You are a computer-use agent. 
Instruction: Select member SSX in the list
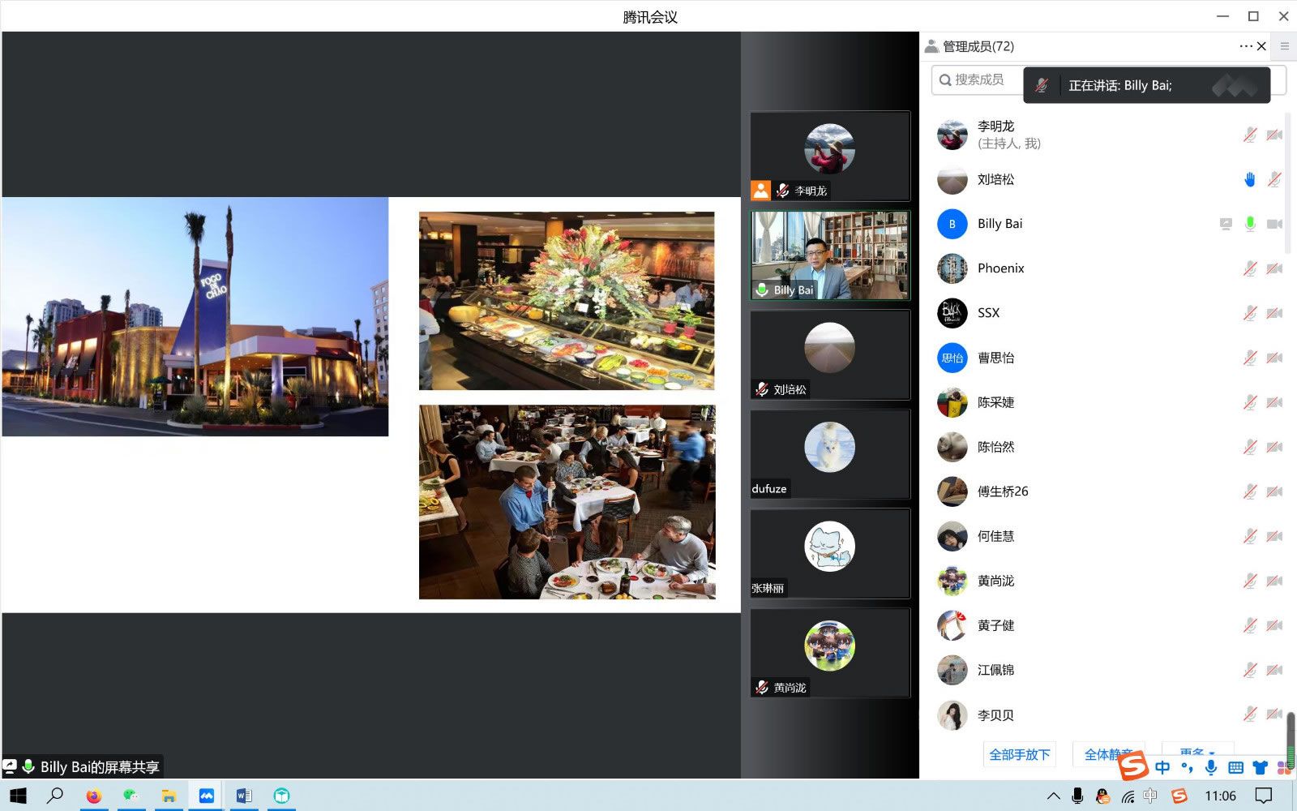[x=1107, y=313]
